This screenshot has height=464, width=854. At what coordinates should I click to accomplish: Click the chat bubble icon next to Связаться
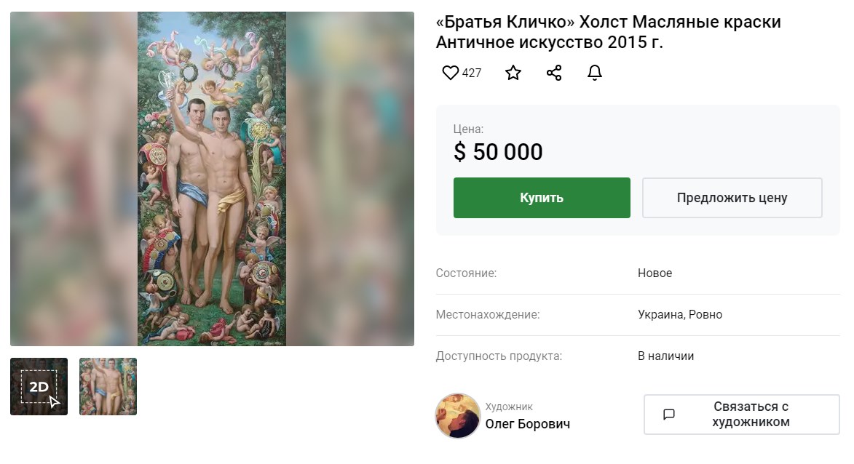point(670,414)
